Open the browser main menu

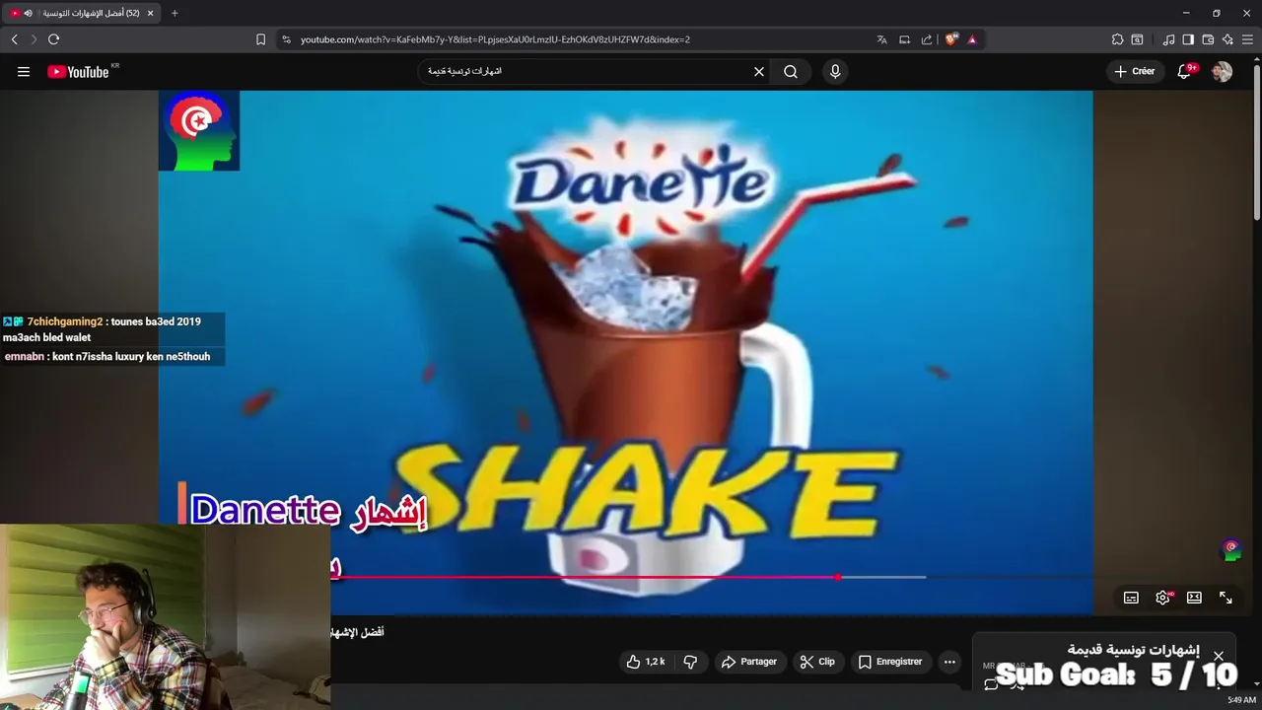coord(1247,39)
